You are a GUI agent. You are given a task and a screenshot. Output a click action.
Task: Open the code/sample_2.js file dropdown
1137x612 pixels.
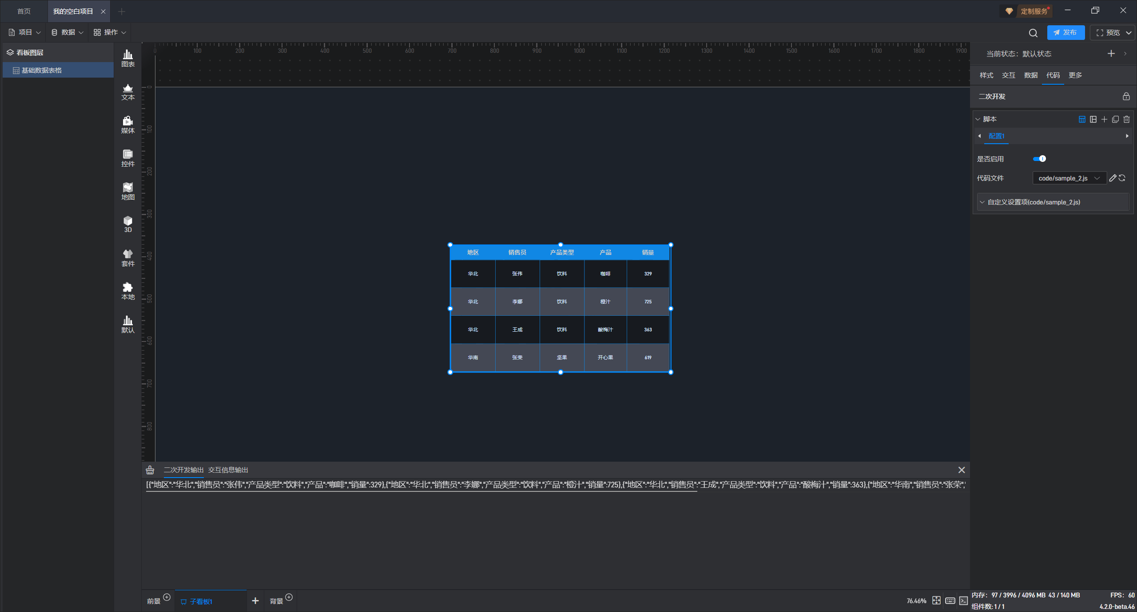(x=1069, y=178)
